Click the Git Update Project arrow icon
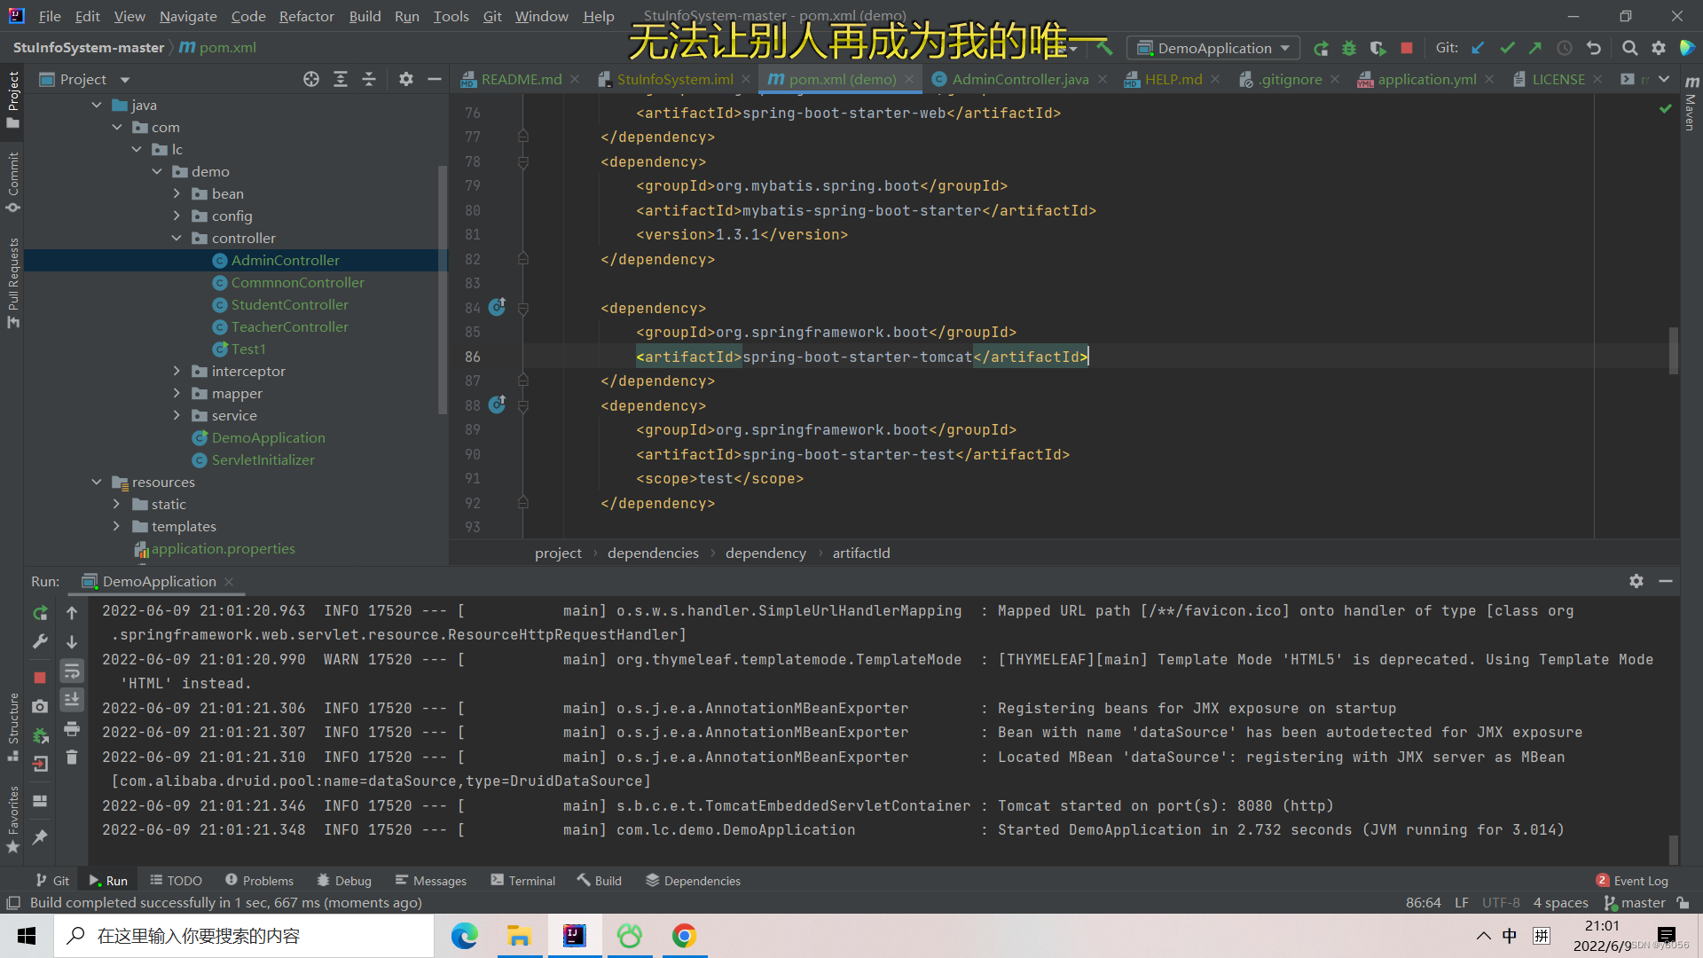 click(x=1478, y=48)
